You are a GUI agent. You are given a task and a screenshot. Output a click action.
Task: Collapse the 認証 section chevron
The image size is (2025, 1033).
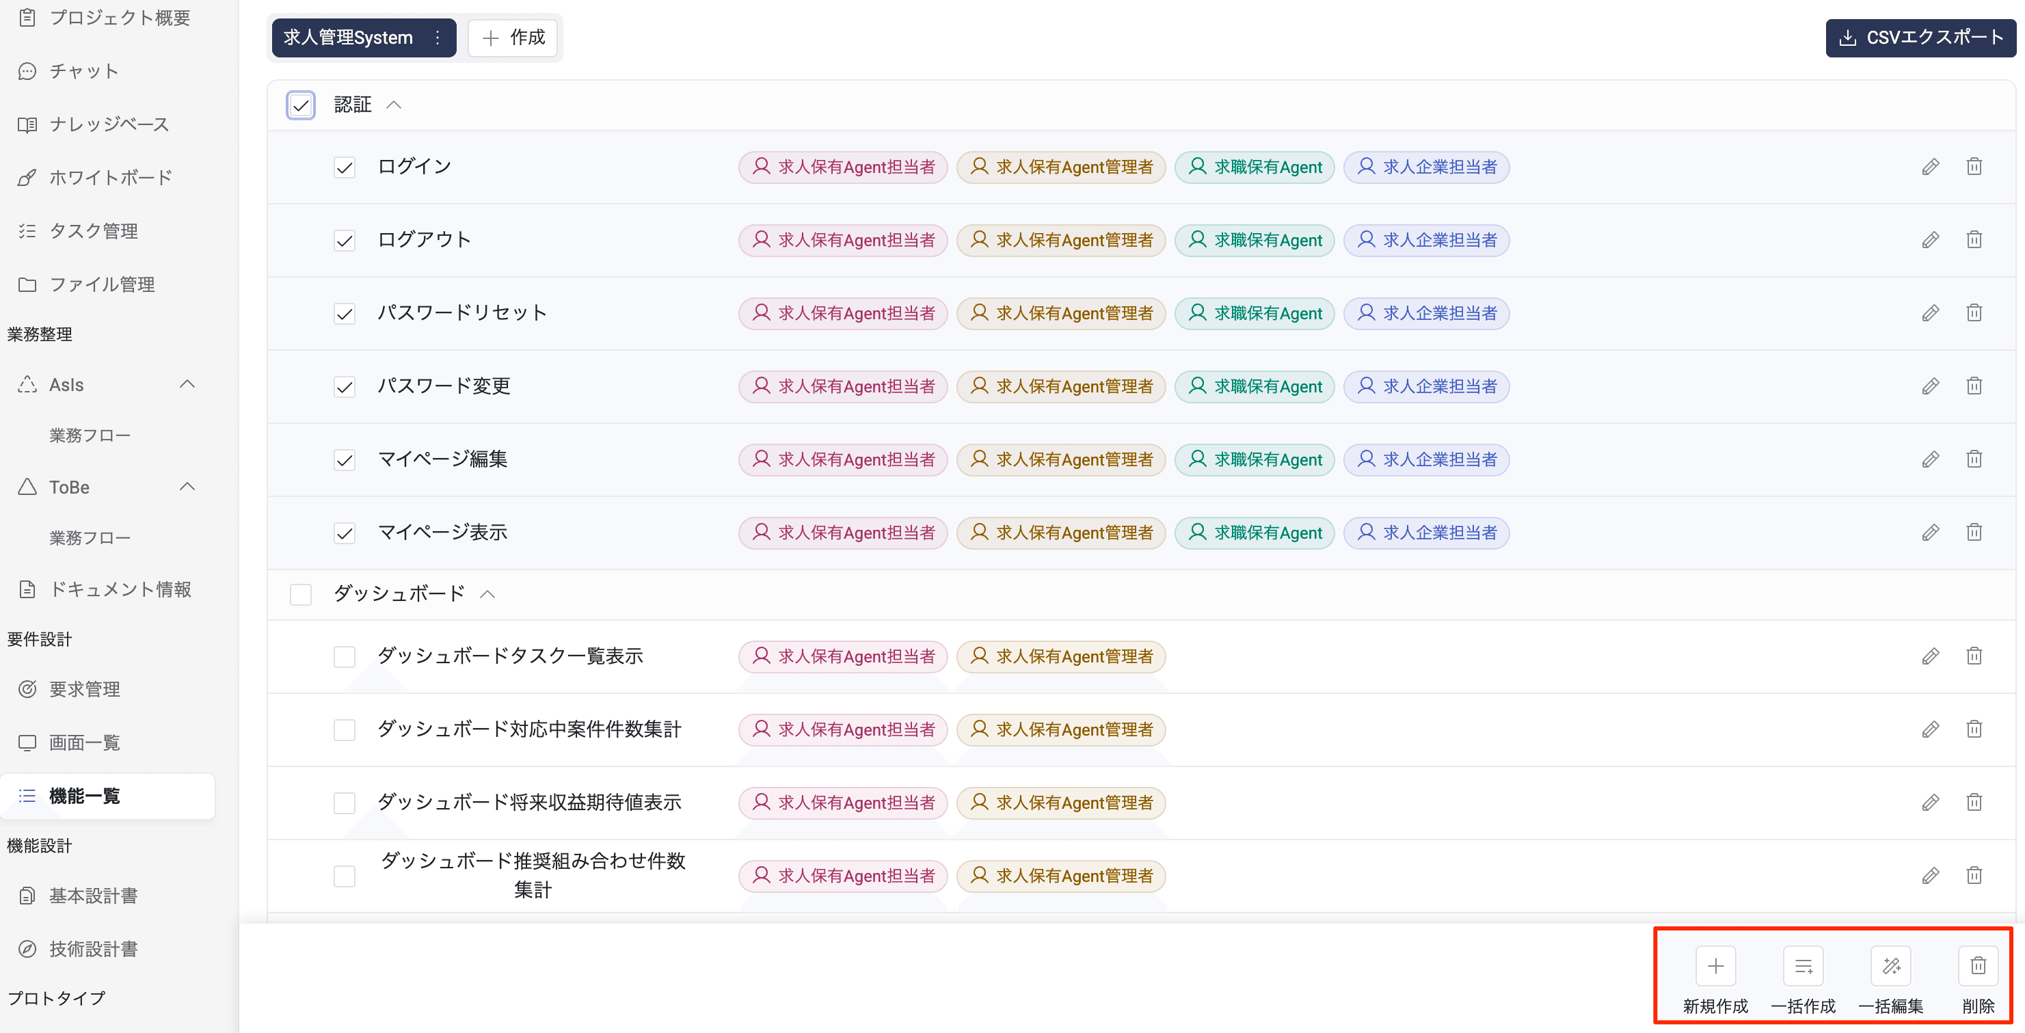[394, 105]
